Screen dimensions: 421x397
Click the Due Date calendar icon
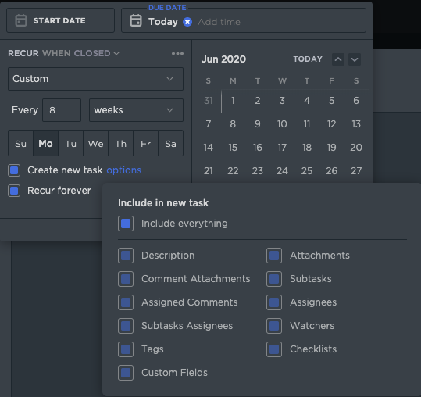click(136, 20)
